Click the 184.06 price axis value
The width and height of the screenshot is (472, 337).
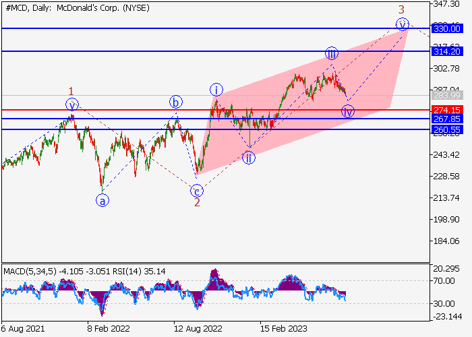click(x=446, y=241)
